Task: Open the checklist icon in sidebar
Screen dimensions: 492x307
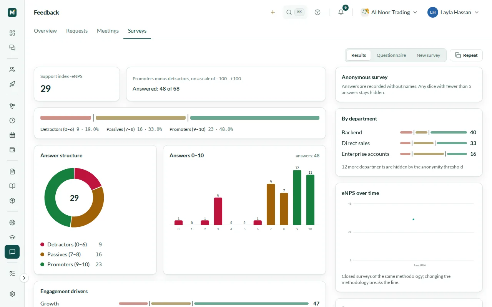Action: (12, 274)
